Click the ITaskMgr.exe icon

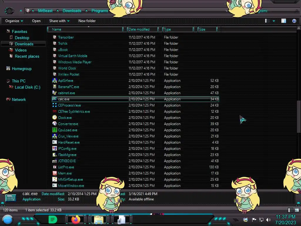(54, 154)
